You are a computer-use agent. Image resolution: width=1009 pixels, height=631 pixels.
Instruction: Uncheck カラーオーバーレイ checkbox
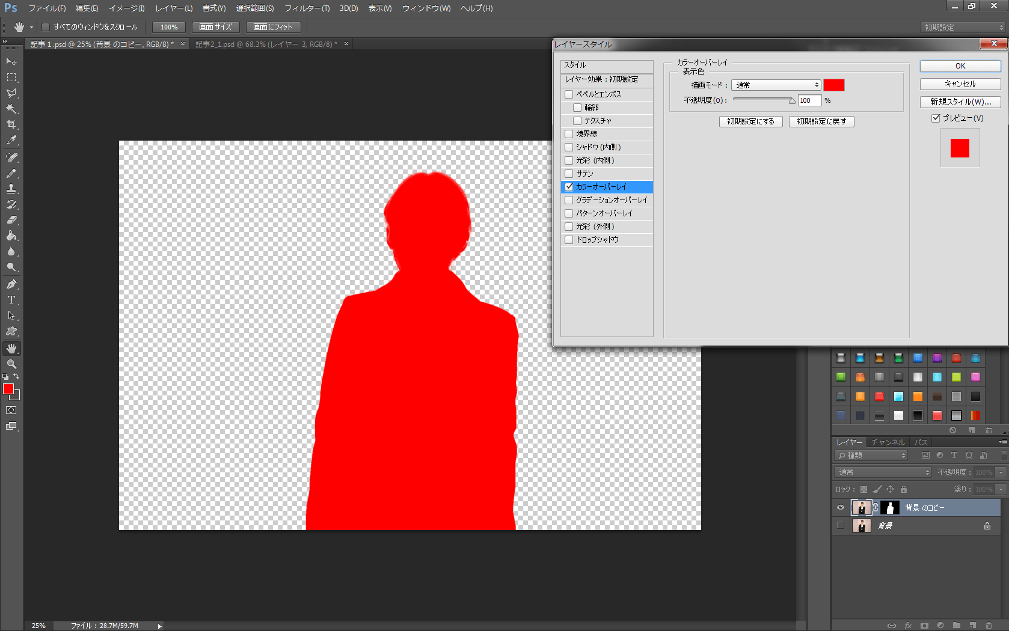point(569,187)
